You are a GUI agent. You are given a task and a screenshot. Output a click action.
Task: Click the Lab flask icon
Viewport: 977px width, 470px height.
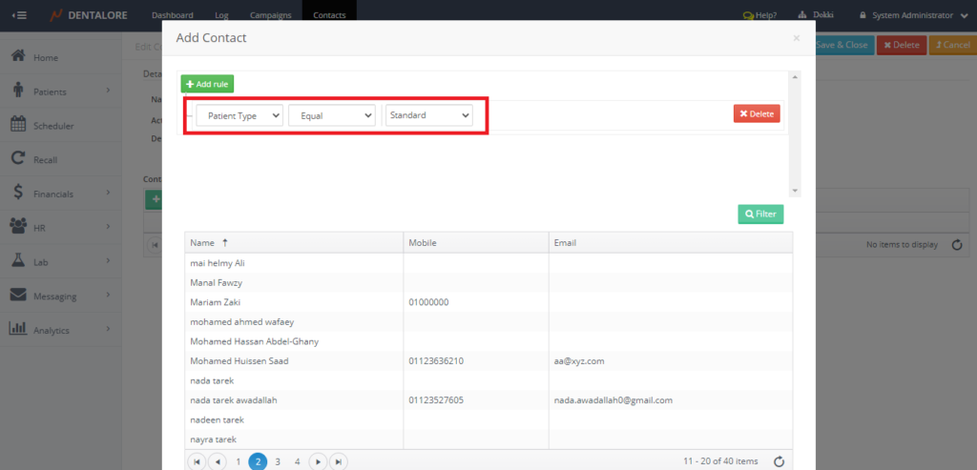(17, 260)
